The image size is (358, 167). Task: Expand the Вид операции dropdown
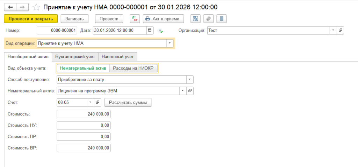pos(170,43)
